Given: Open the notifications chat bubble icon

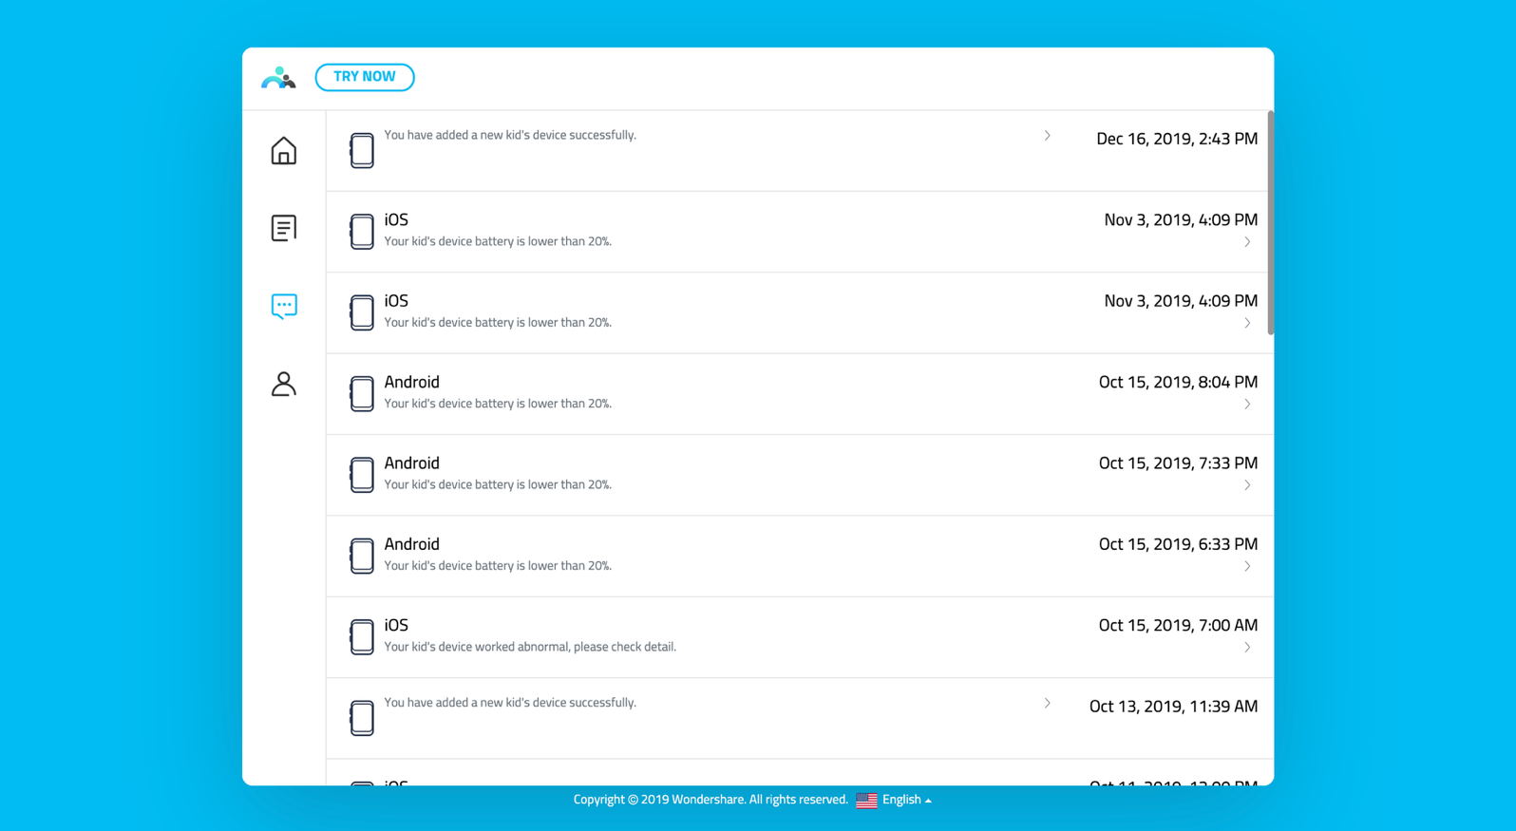Looking at the screenshot, I should pos(283,306).
